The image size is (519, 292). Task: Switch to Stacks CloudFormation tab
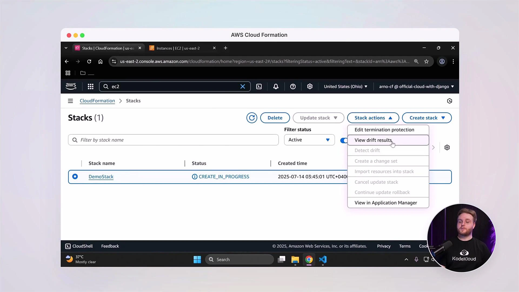(x=108, y=48)
